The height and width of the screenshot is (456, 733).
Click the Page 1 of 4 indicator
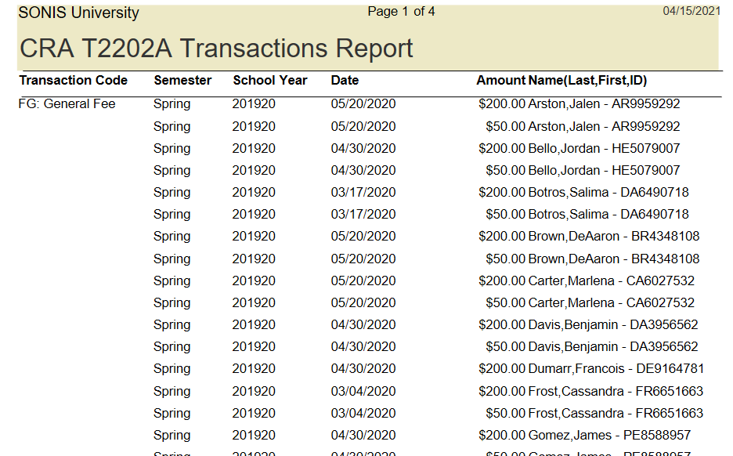click(401, 12)
